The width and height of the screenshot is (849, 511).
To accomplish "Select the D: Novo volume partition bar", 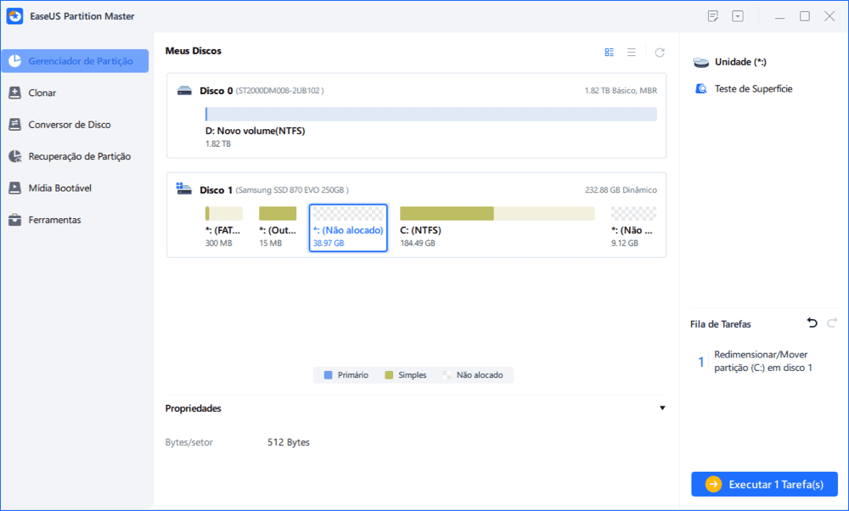I will pos(431,114).
